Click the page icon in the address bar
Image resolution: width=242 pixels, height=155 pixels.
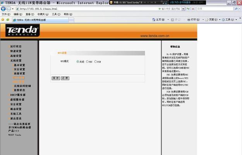point(17,9)
